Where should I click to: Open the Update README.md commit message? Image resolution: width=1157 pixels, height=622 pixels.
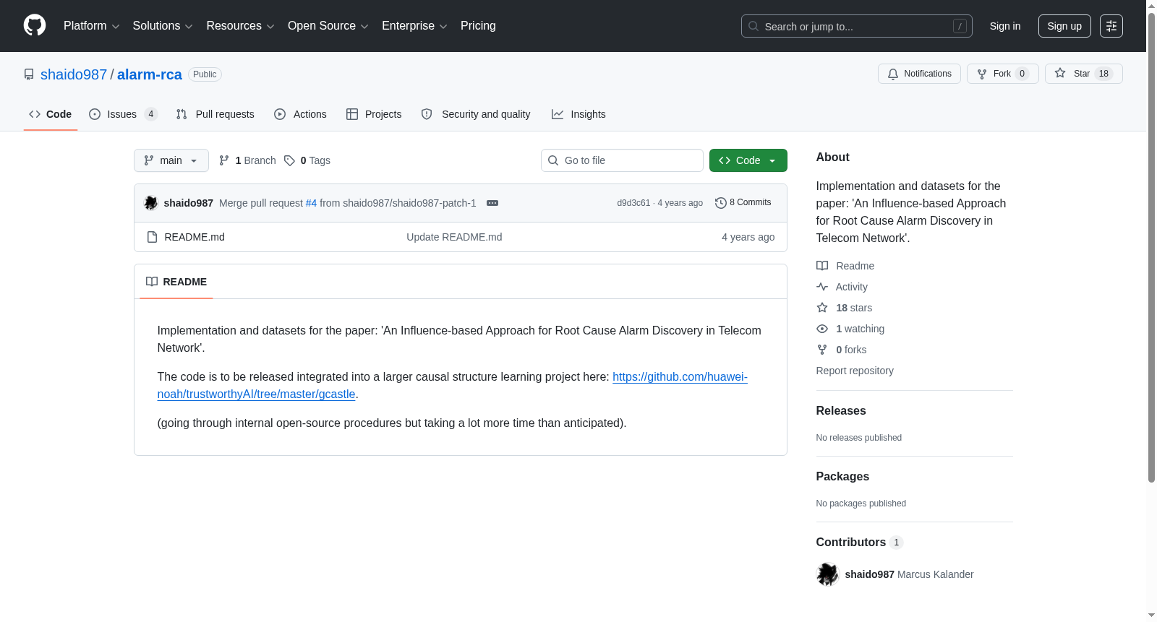coord(454,237)
